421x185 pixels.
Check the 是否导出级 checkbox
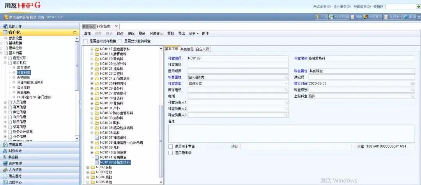[x=171, y=153]
